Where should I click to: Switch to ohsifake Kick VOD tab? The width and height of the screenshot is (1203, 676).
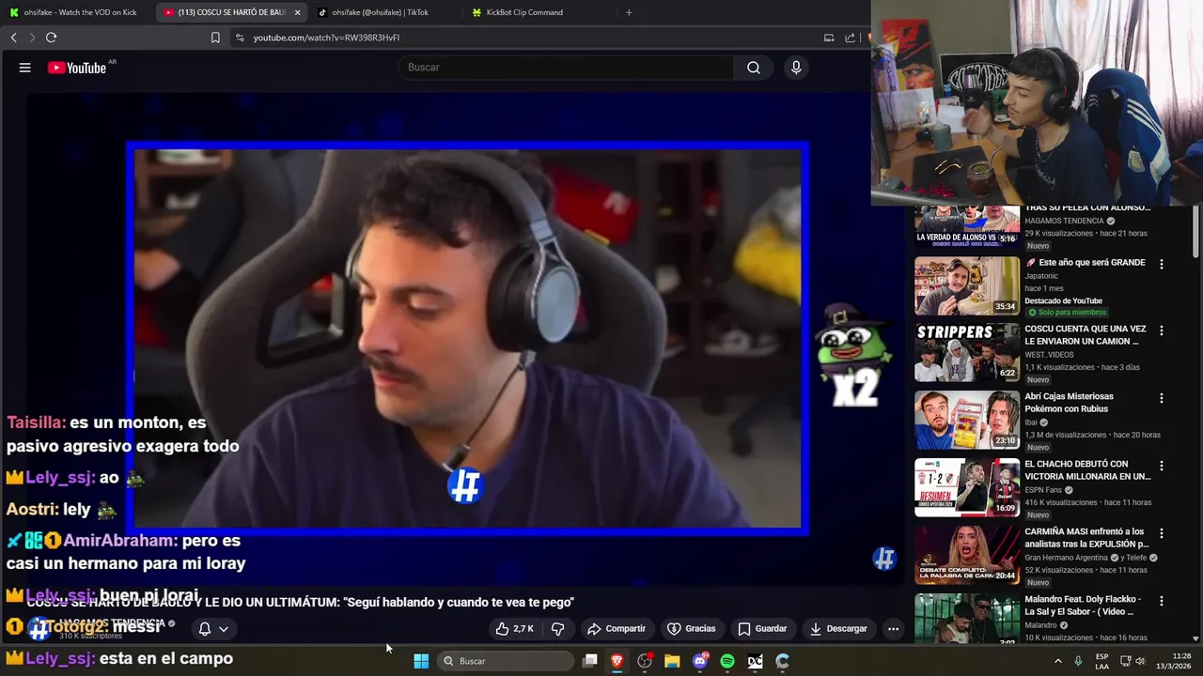77,12
